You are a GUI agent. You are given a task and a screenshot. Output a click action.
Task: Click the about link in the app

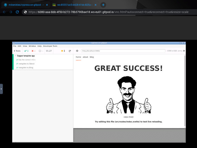(85, 57)
